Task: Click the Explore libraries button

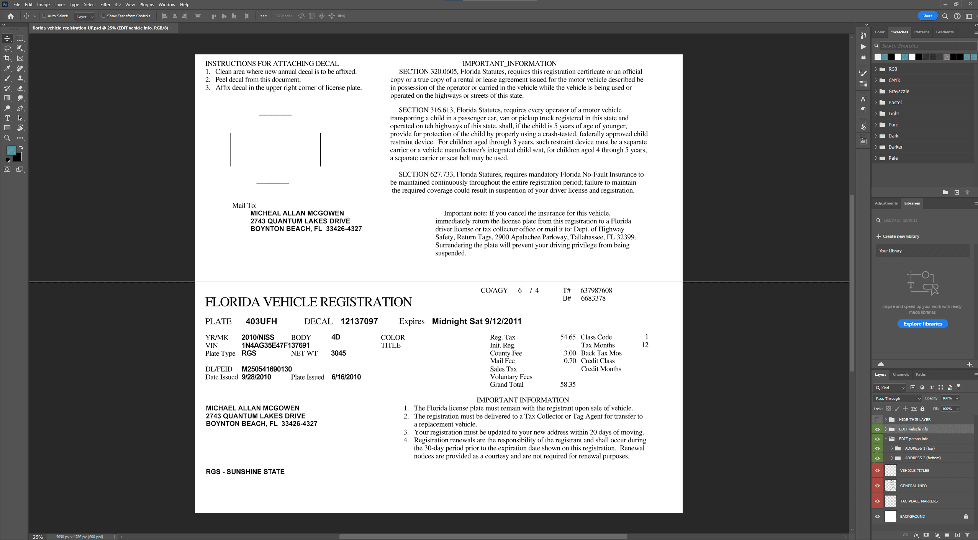Action: [922, 324]
